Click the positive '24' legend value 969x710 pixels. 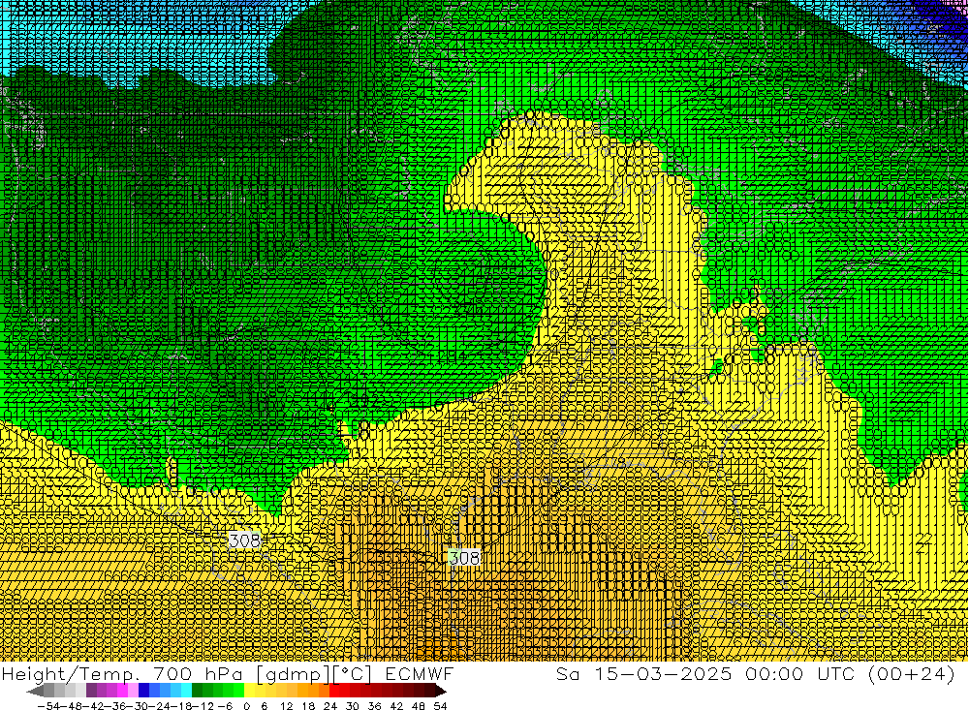(330, 706)
